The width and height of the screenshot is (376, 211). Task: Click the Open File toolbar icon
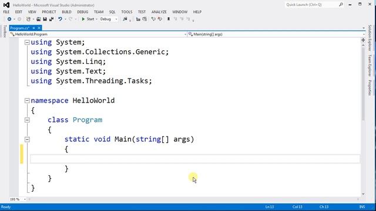(38, 19)
